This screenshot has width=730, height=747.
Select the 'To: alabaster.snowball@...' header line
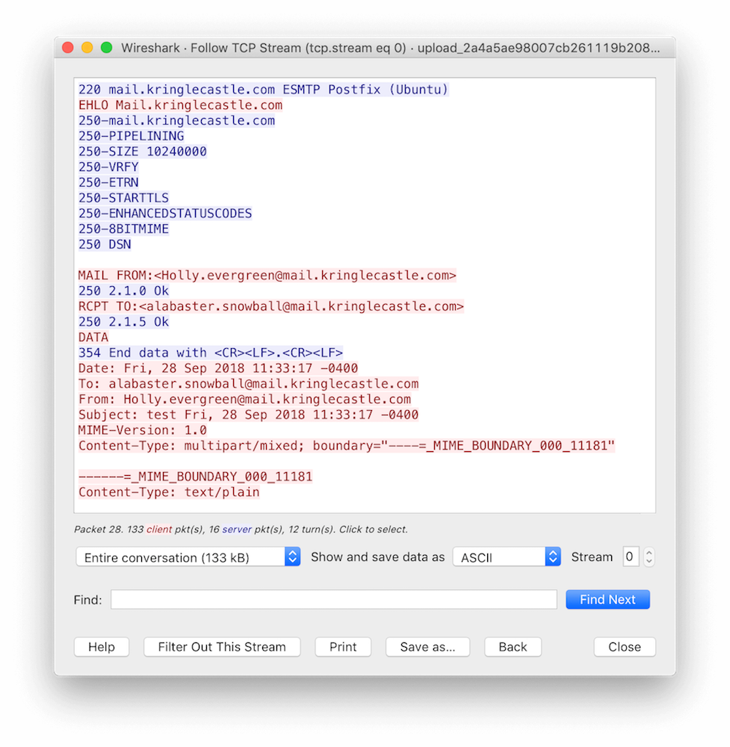(x=248, y=383)
